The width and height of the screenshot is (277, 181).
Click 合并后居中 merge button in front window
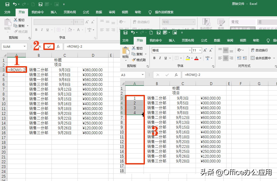pyautogui.click(x=261, y=58)
